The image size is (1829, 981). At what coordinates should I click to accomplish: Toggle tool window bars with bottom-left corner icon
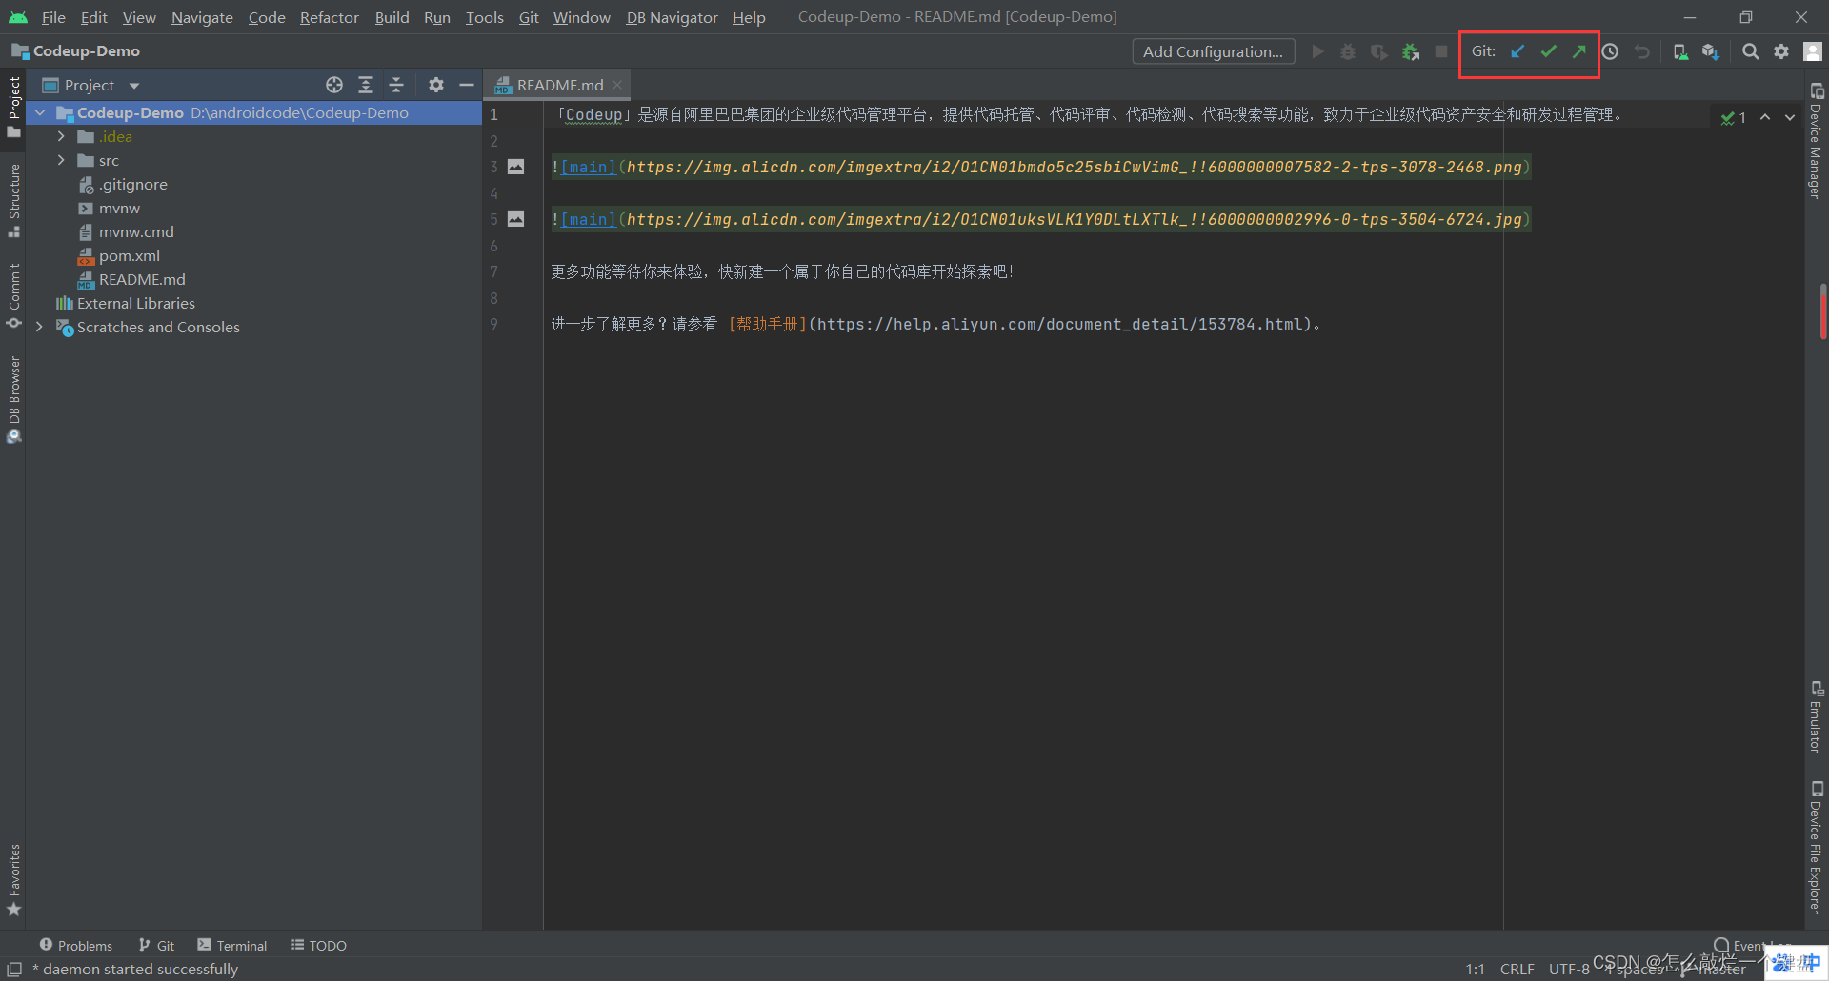[14, 969]
